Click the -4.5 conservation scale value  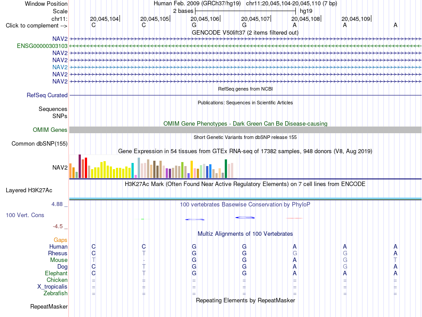58,226
